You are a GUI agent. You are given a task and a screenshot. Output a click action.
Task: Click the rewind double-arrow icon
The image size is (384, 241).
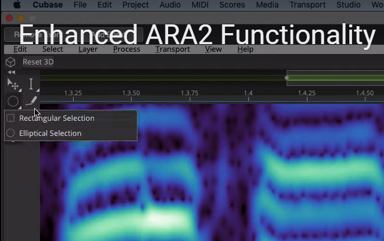click(x=11, y=72)
